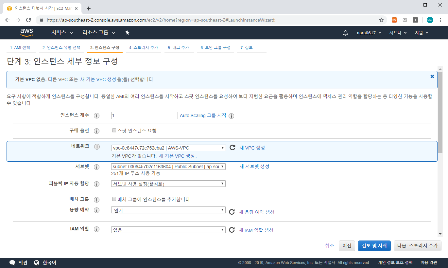
Task: Check 배치 그룹에 인스턴스를 추가합니다
Action: coord(114,199)
